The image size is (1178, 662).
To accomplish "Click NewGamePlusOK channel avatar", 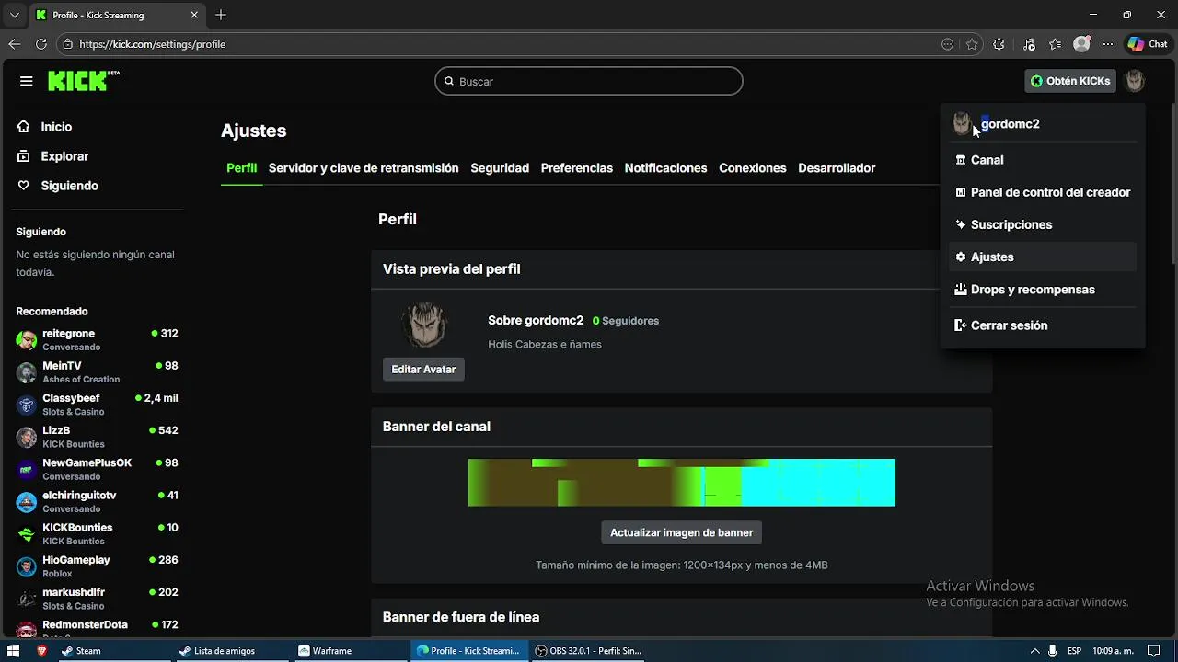I will click(x=27, y=470).
